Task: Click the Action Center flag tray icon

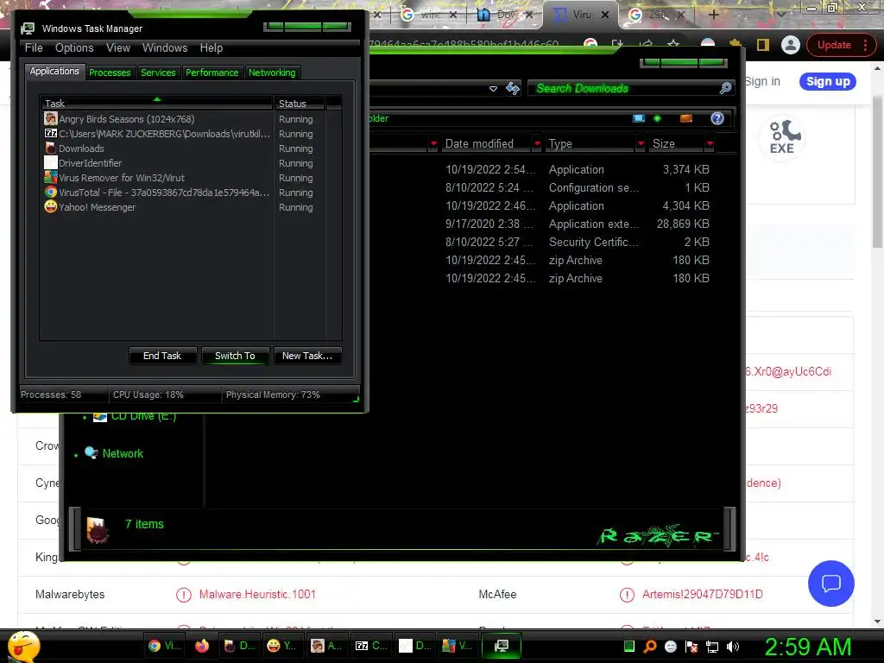Action: click(691, 647)
